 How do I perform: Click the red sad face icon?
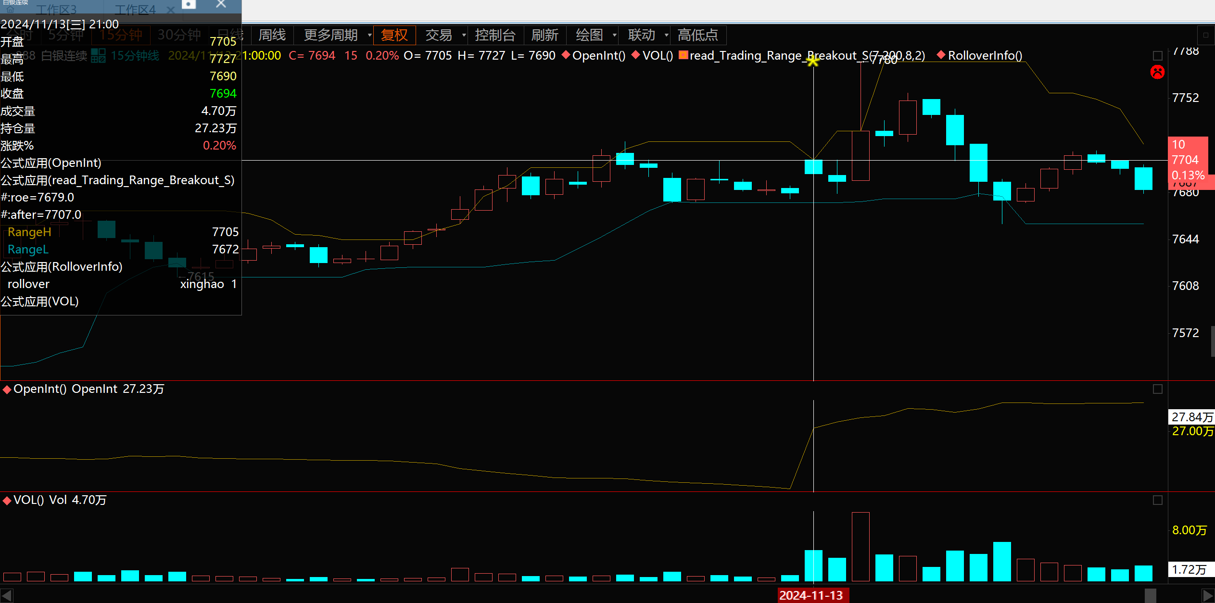1157,72
